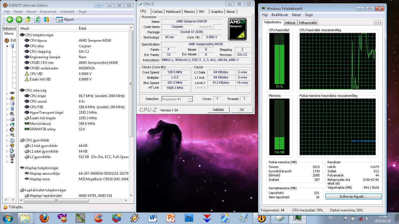Launch PowerPoint from the taskbar
The height and width of the screenshot is (224, 399).
171,218
